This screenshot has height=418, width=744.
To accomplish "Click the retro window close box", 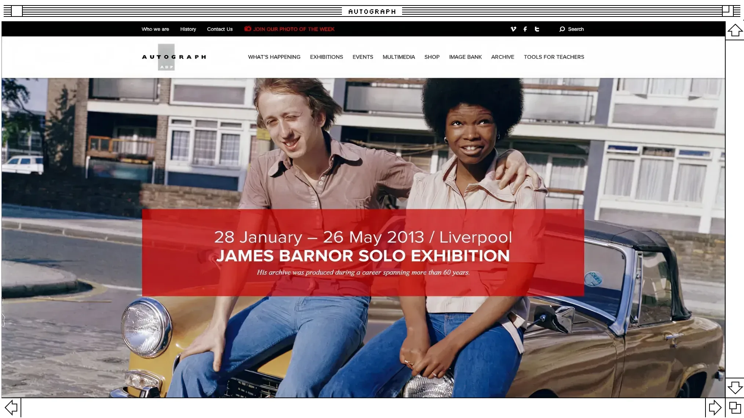I will 17,11.
